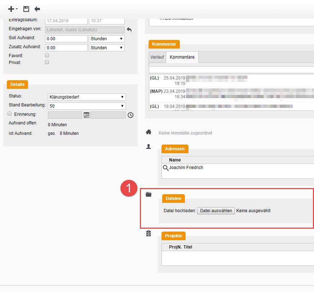The image size is (314, 292).
Task: Toggle the Privat checkbox
Action: click(x=47, y=62)
